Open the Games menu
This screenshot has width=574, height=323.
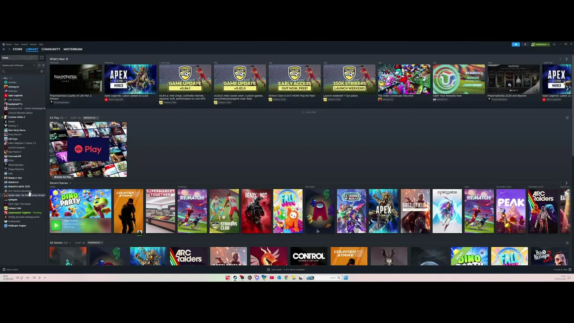[33, 44]
